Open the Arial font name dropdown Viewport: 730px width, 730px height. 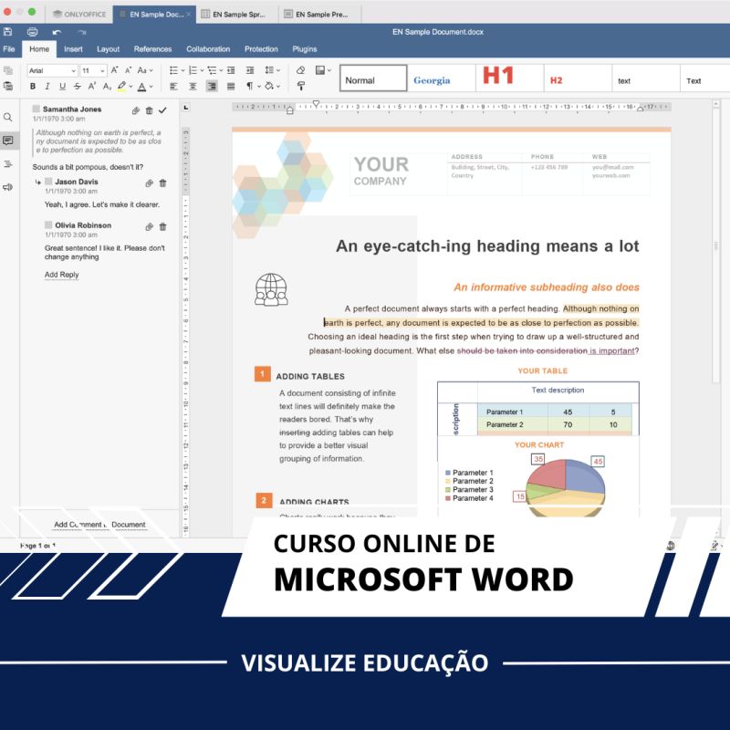click(52, 70)
